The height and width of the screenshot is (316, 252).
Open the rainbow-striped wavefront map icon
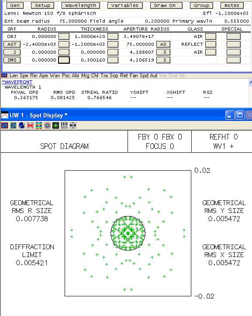click(39, 126)
